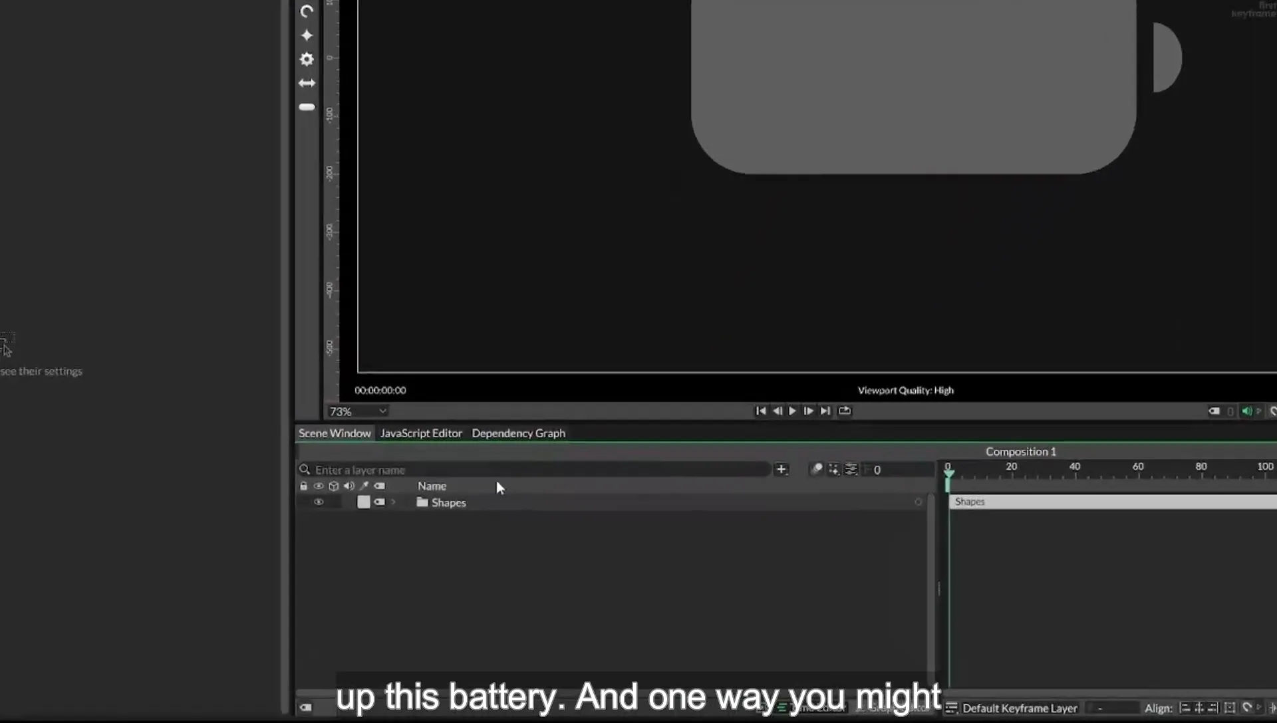Image resolution: width=1277 pixels, height=723 pixels.
Task: Open the filter sliders icon in scene toolbar
Action: 851,469
